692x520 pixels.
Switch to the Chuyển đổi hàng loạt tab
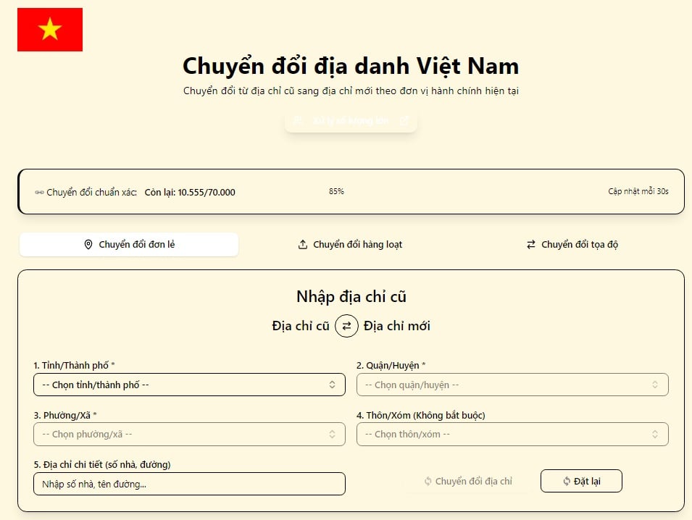click(351, 244)
